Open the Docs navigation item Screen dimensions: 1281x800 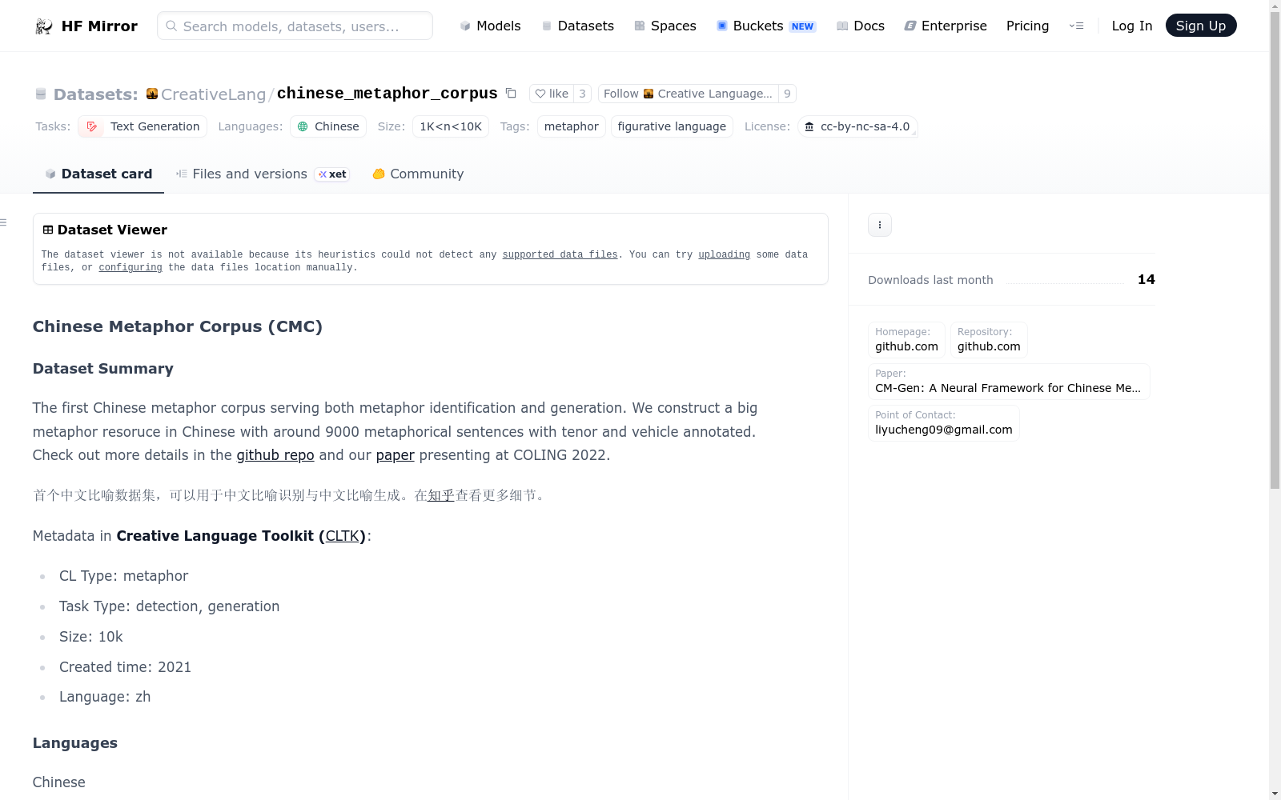pos(861,26)
